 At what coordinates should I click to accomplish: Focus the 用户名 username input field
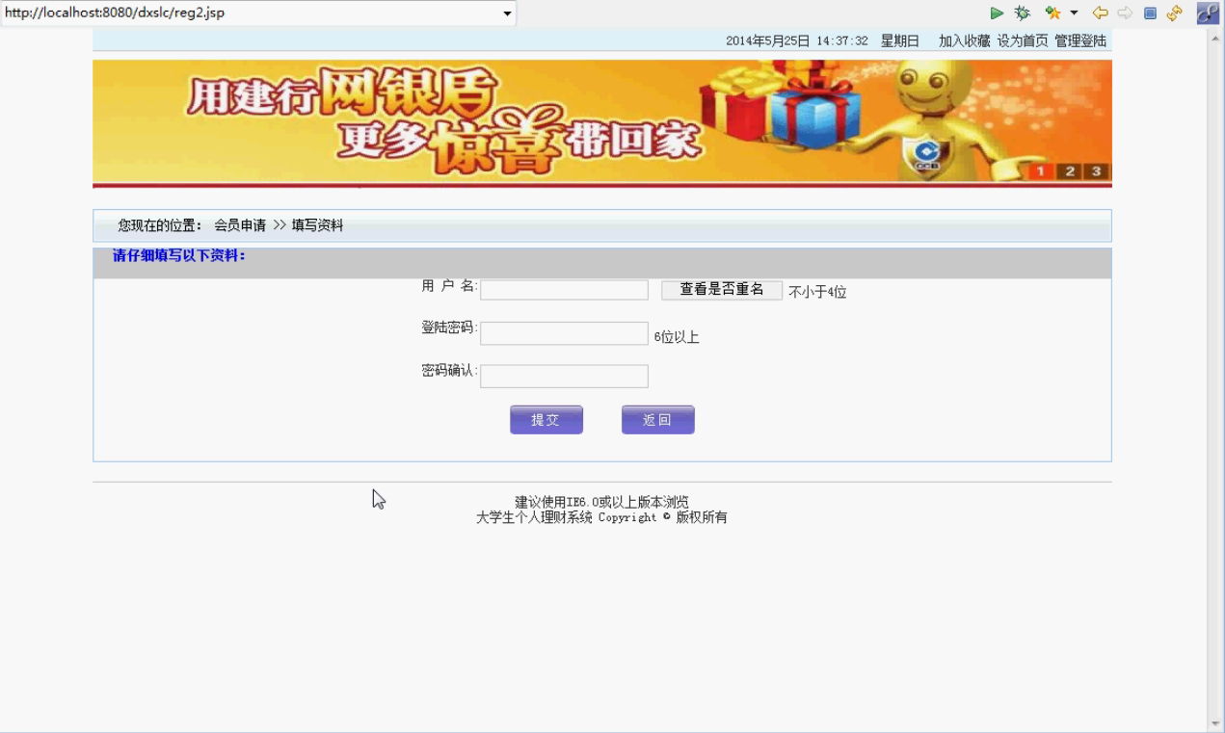tap(564, 290)
